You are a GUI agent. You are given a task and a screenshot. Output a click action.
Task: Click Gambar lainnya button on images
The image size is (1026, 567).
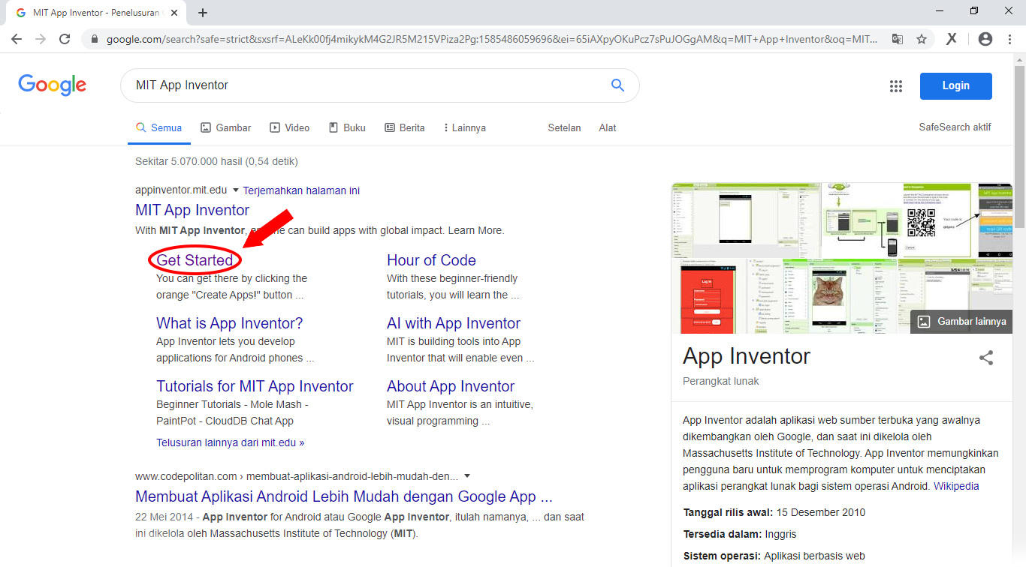coord(961,322)
